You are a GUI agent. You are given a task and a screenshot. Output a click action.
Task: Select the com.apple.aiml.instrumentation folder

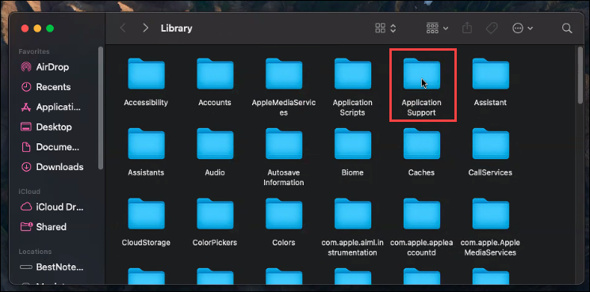pyautogui.click(x=353, y=214)
